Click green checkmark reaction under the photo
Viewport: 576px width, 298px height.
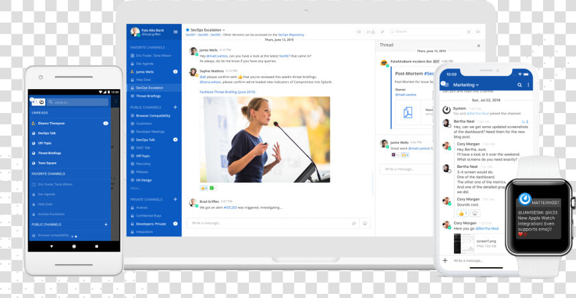coord(213,188)
